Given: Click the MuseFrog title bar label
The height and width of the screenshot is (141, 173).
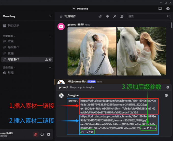Looking at the screenshot, I should click(x=82, y=9).
